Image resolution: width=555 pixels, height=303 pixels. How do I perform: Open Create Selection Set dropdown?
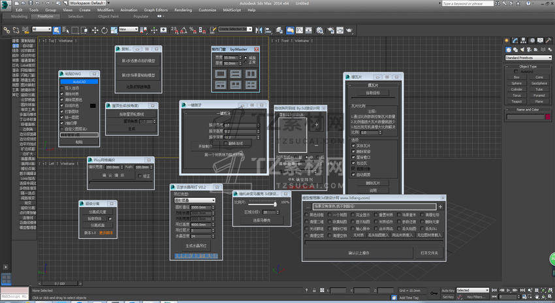tap(235, 29)
